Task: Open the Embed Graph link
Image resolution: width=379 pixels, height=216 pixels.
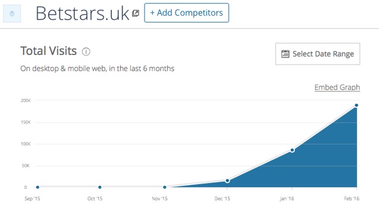Action: pyautogui.click(x=337, y=87)
